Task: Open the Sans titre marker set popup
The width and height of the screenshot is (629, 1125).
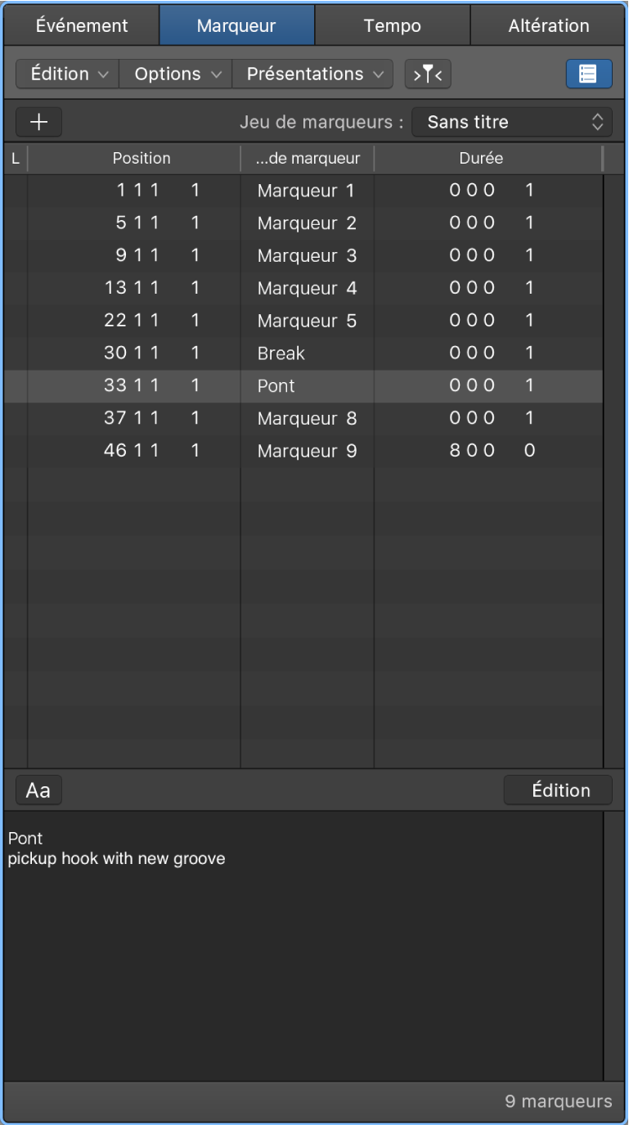Action: [511, 122]
